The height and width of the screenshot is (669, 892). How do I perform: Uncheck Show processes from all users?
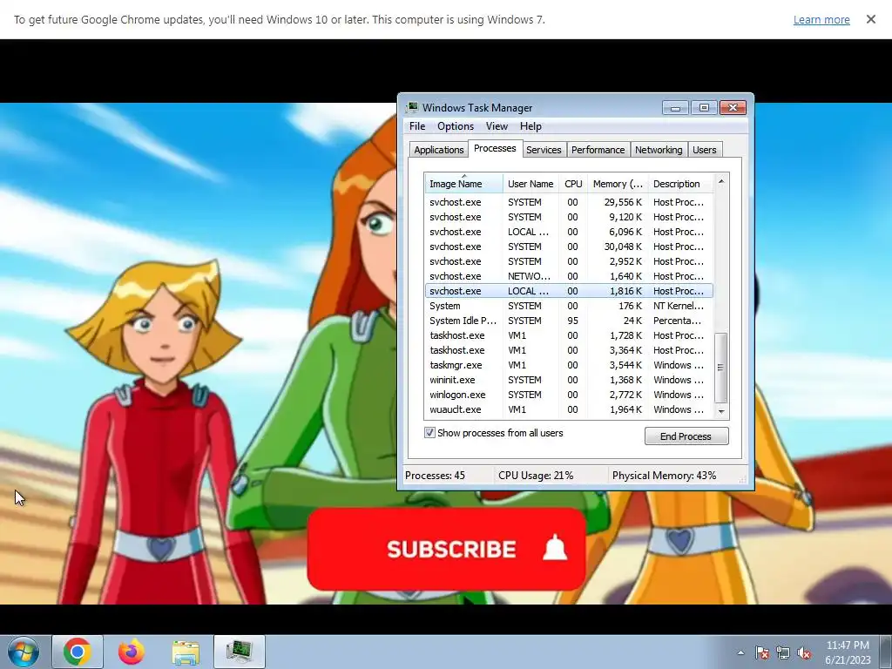pyautogui.click(x=429, y=433)
